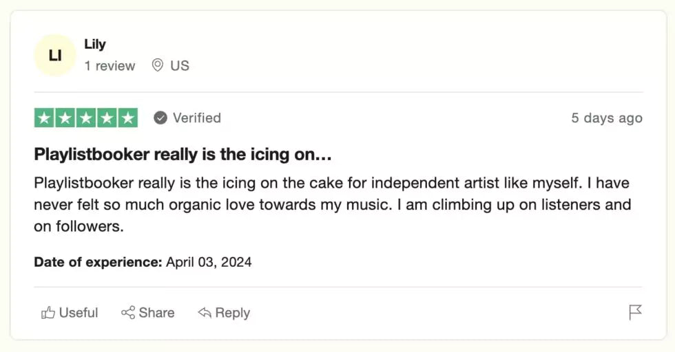Image resolution: width=675 pixels, height=352 pixels.
Task: Click the location pin icon
Action: tap(158, 65)
